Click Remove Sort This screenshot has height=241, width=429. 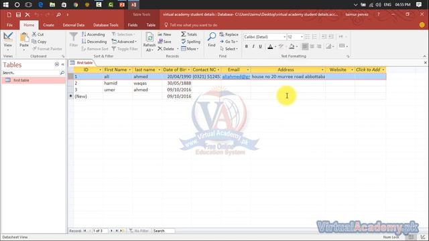[x=95, y=49]
